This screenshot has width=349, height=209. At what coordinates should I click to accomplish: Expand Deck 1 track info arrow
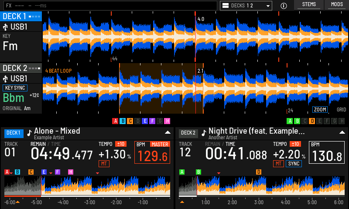pos(168,132)
